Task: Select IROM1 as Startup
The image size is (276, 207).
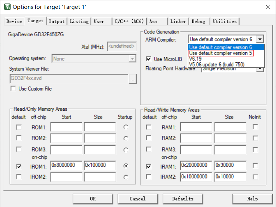Action: click(x=126, y=166)
